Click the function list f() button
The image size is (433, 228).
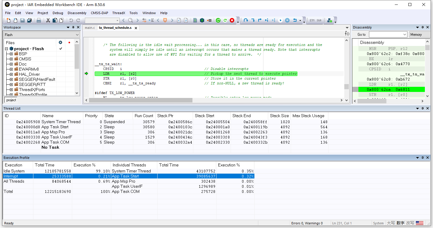tap(347, 34)
